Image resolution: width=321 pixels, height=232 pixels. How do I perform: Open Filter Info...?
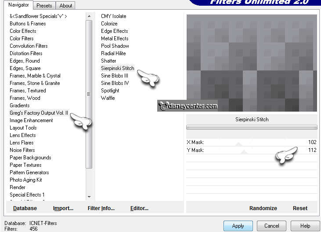coord(101,208)
